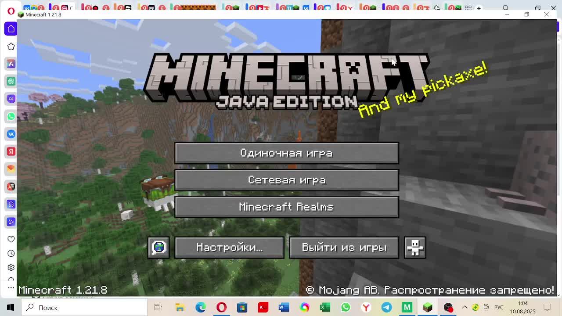Open Opera history clock icon
562x316 pixels.
click(x=11, y=253)
